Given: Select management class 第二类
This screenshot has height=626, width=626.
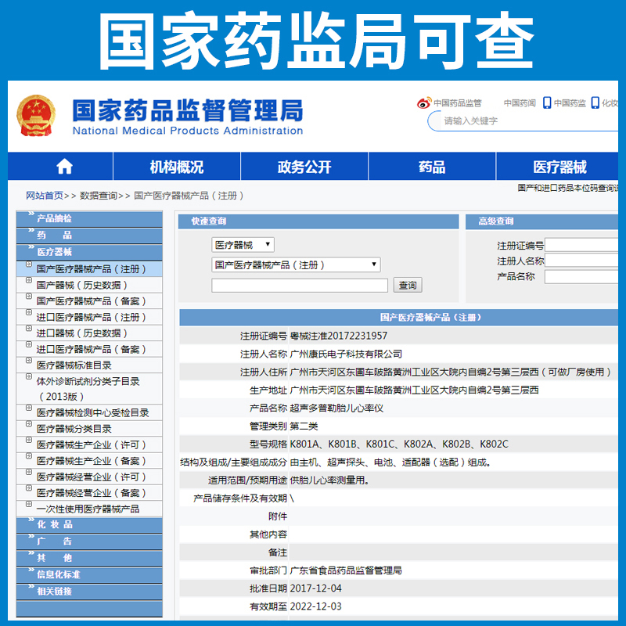Looking at the screenshot, I should coord(304,426).
